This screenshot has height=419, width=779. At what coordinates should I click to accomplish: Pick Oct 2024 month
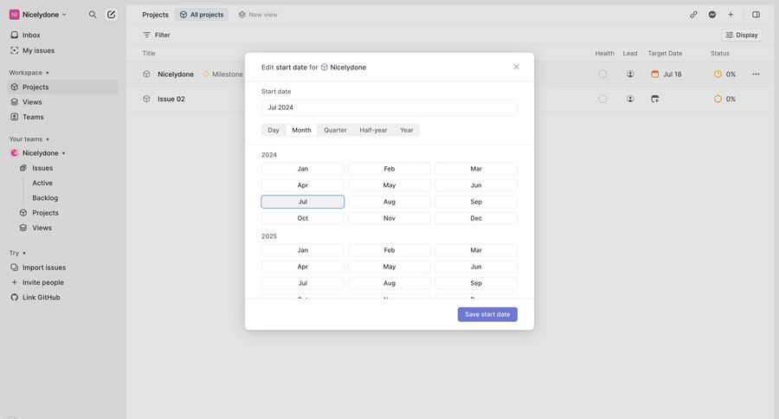(303, 218)
